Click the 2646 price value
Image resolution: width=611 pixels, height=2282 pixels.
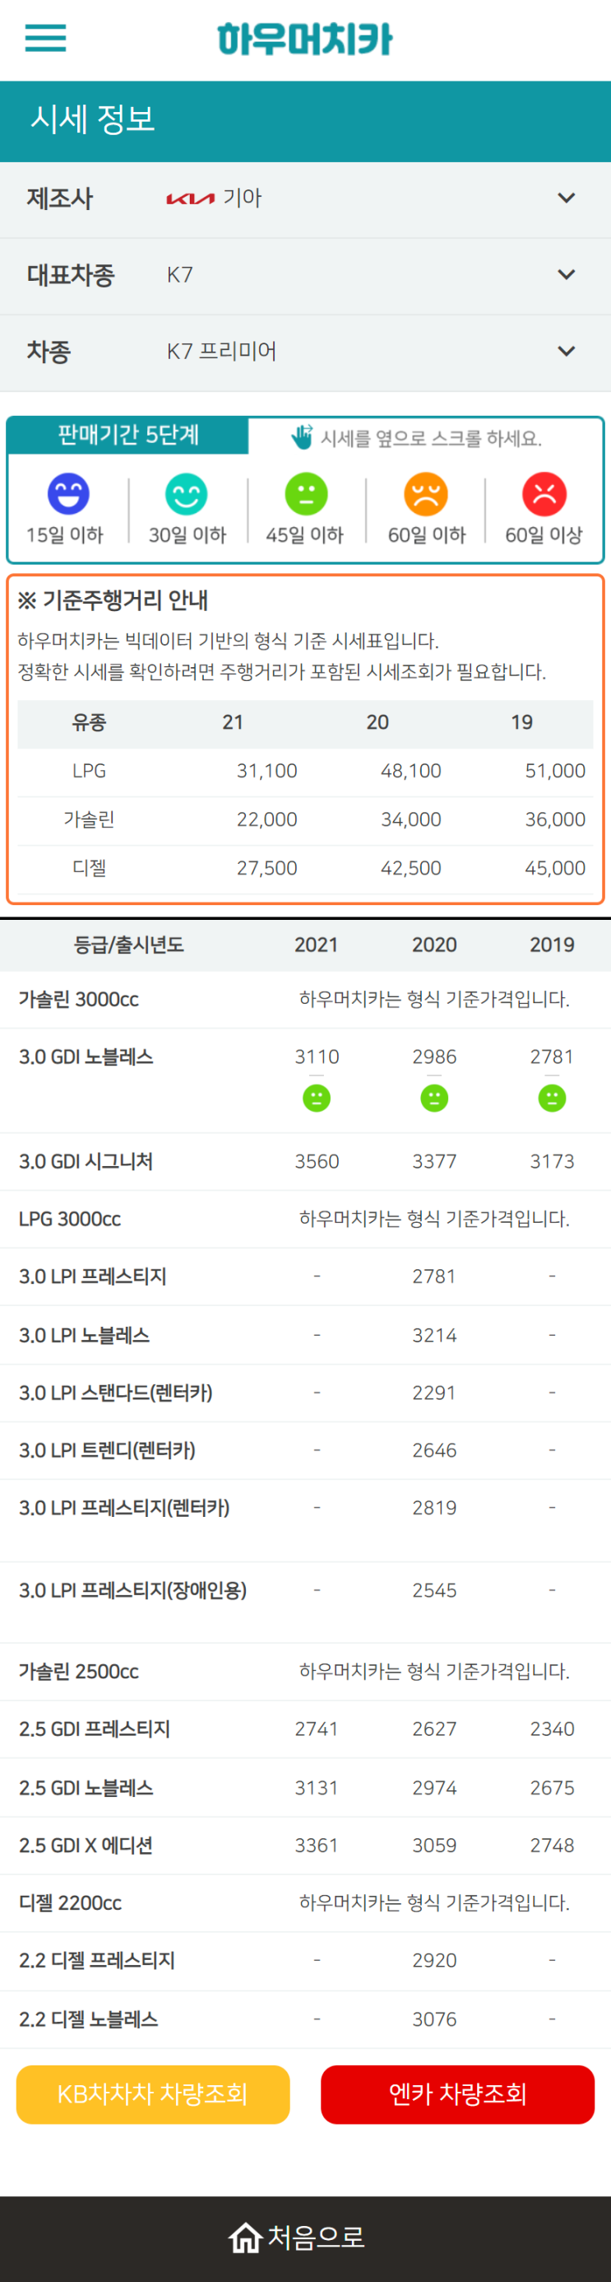434,1450
